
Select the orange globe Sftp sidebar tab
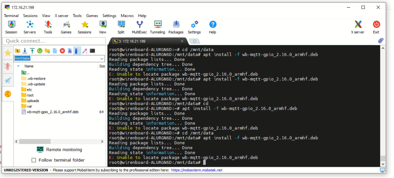coord(8,94)
